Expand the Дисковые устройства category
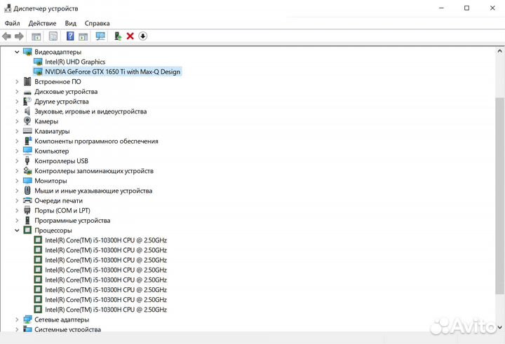The width and height of the screenshot is (505, 344). (17, 92)
